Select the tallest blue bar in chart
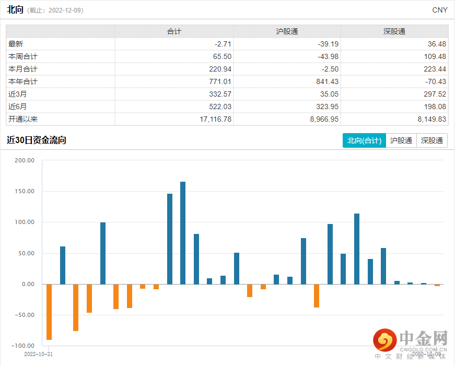The height and width of the screenshot is (366, 455). point(183,232)
